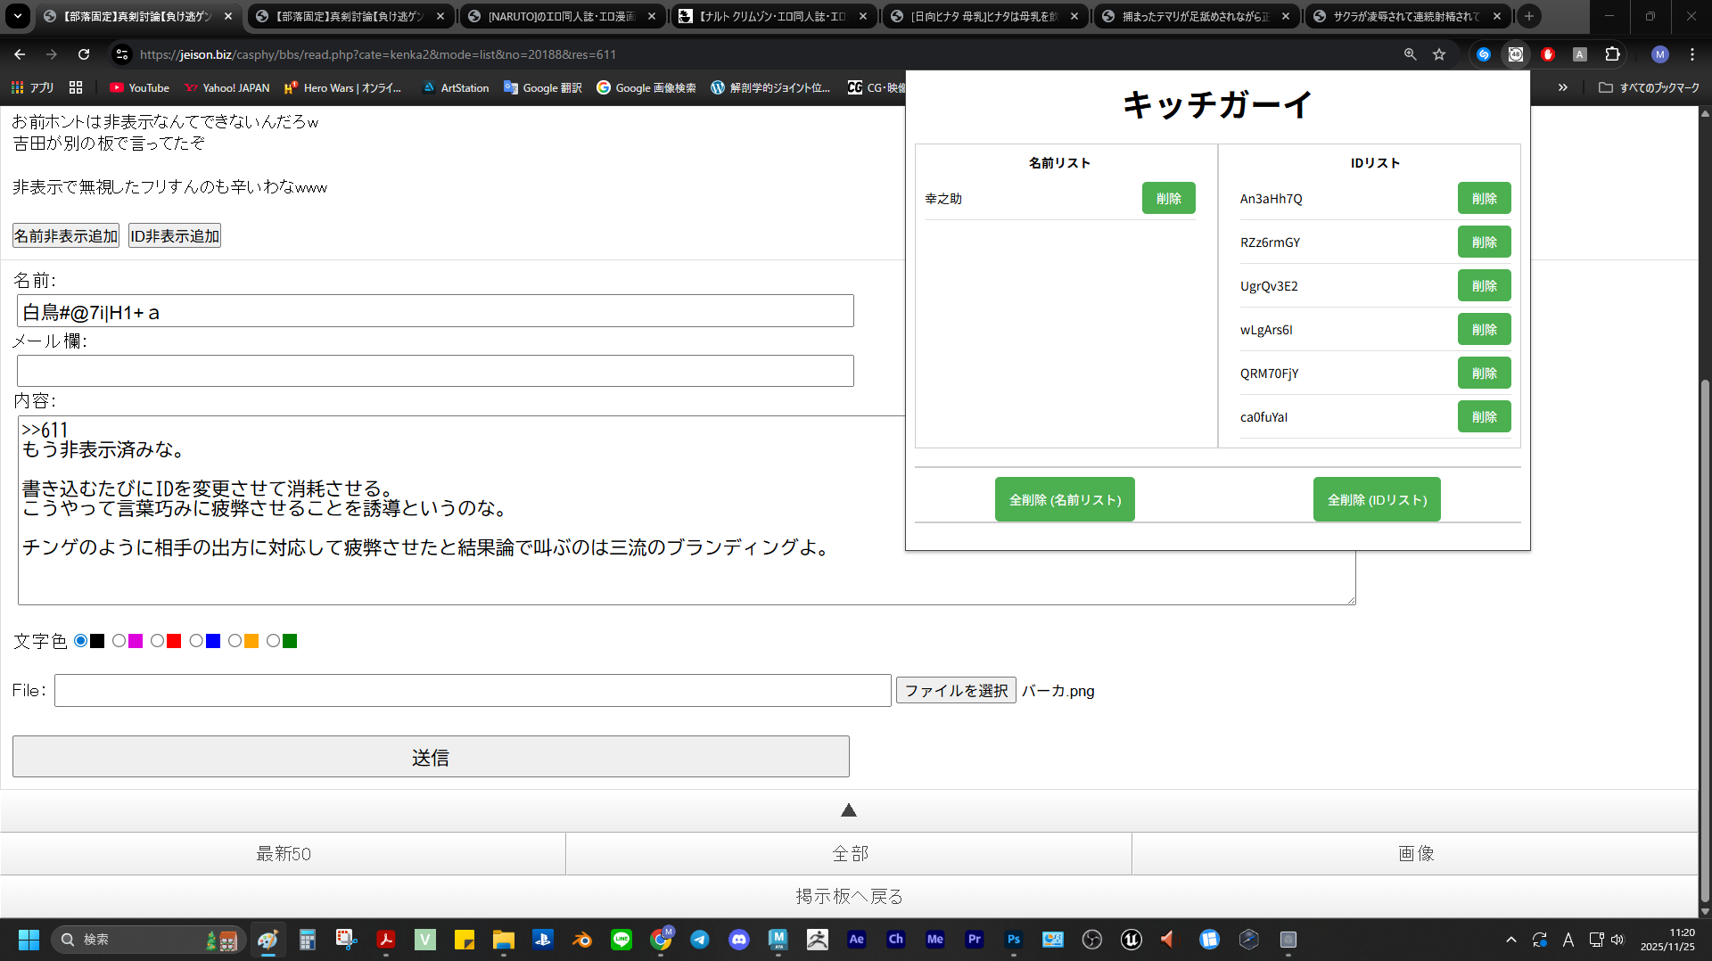Click the メール欄 input field

pyautogui.click(x=435, y=371)
